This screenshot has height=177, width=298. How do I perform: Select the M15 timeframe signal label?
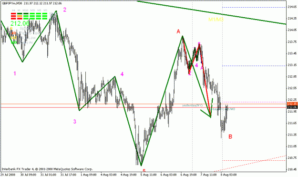pyautogui.click(x=32, y=10)
